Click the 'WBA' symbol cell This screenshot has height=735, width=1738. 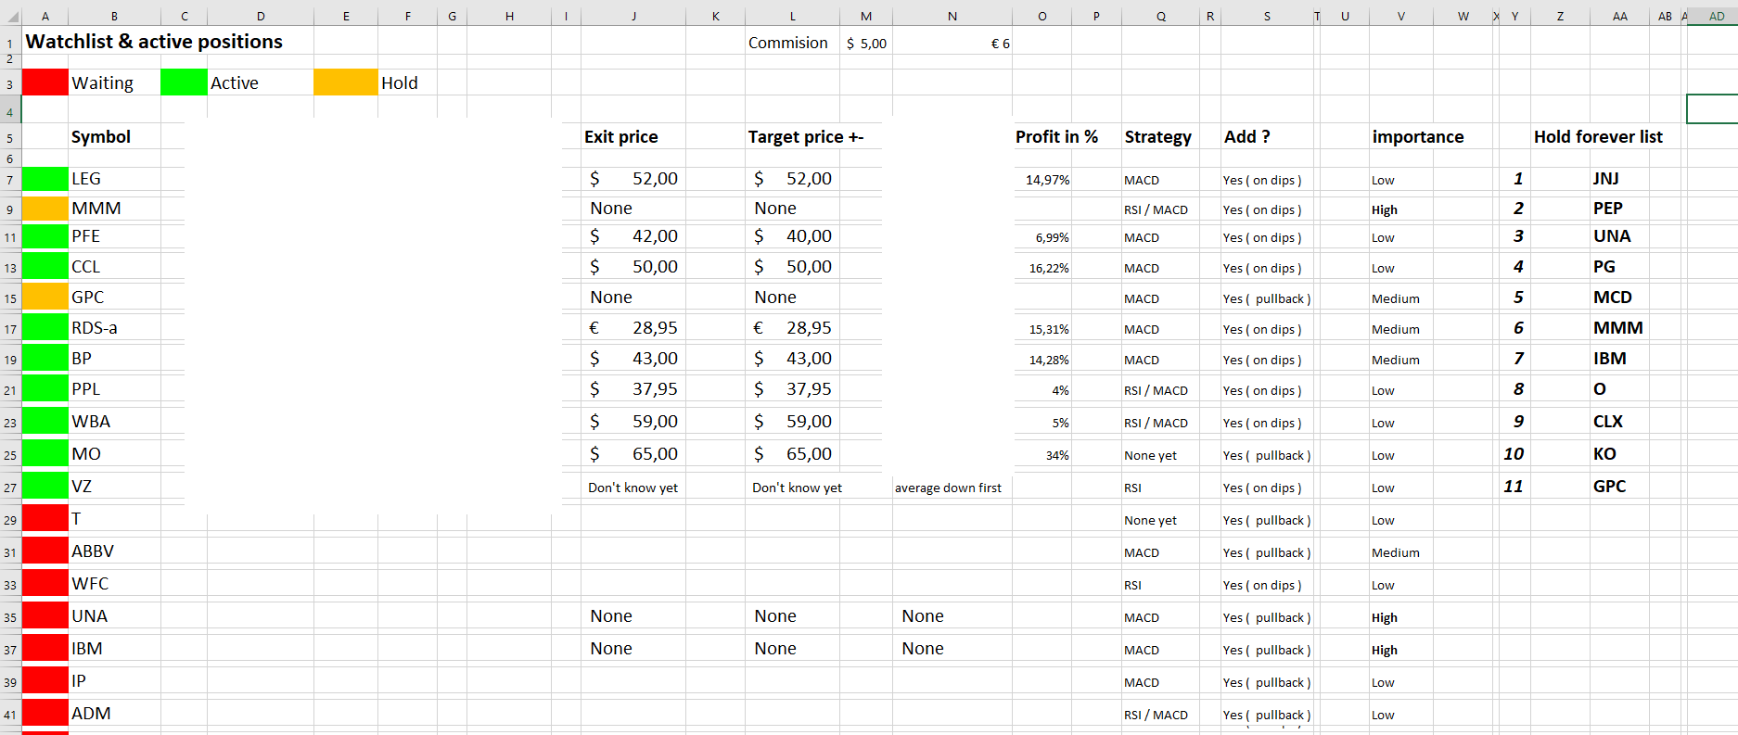(114, 422)
